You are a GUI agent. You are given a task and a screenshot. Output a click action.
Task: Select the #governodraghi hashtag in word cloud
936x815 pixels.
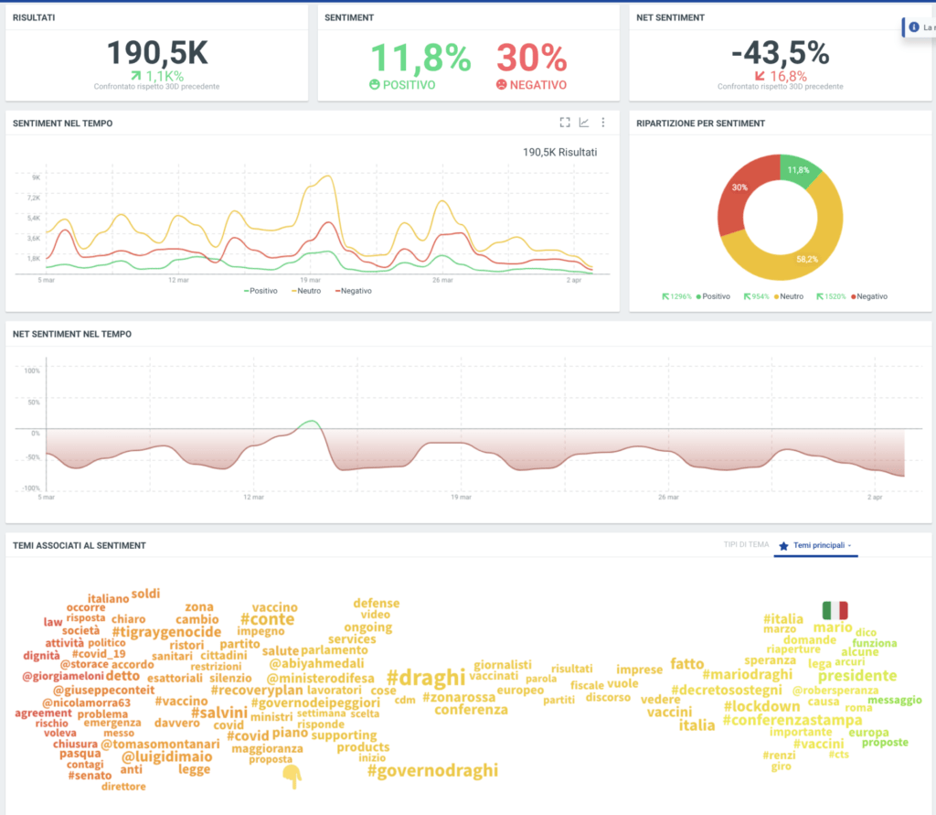[x=432, y=770]
